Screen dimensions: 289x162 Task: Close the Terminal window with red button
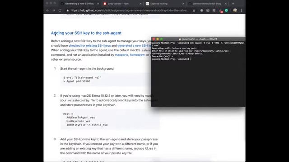(154, 39)
